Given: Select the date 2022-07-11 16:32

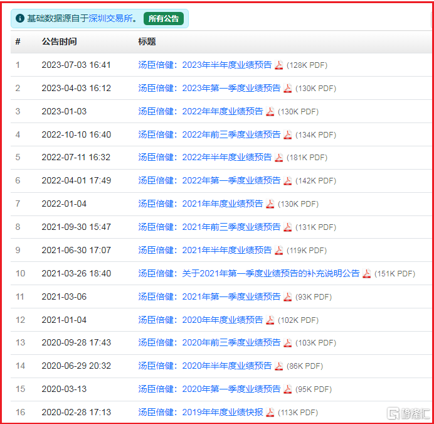Looking at the screenshot, I should click(76, 158).
